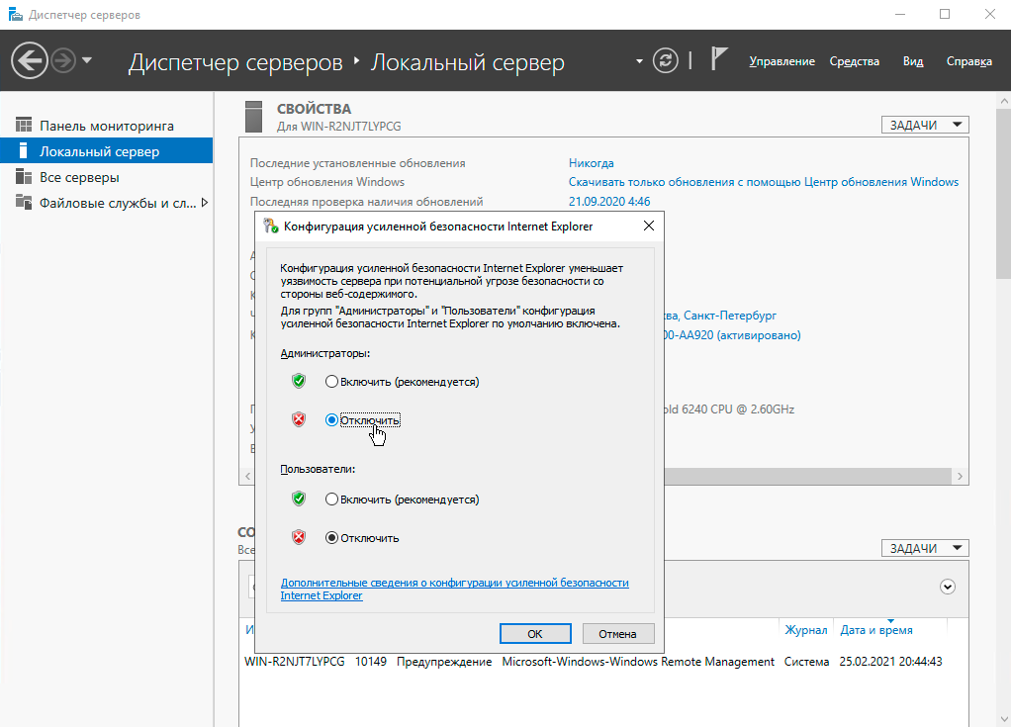Open navigation history dropdown next to forward arrow
Screen dimensions: 1011x727
87,60
